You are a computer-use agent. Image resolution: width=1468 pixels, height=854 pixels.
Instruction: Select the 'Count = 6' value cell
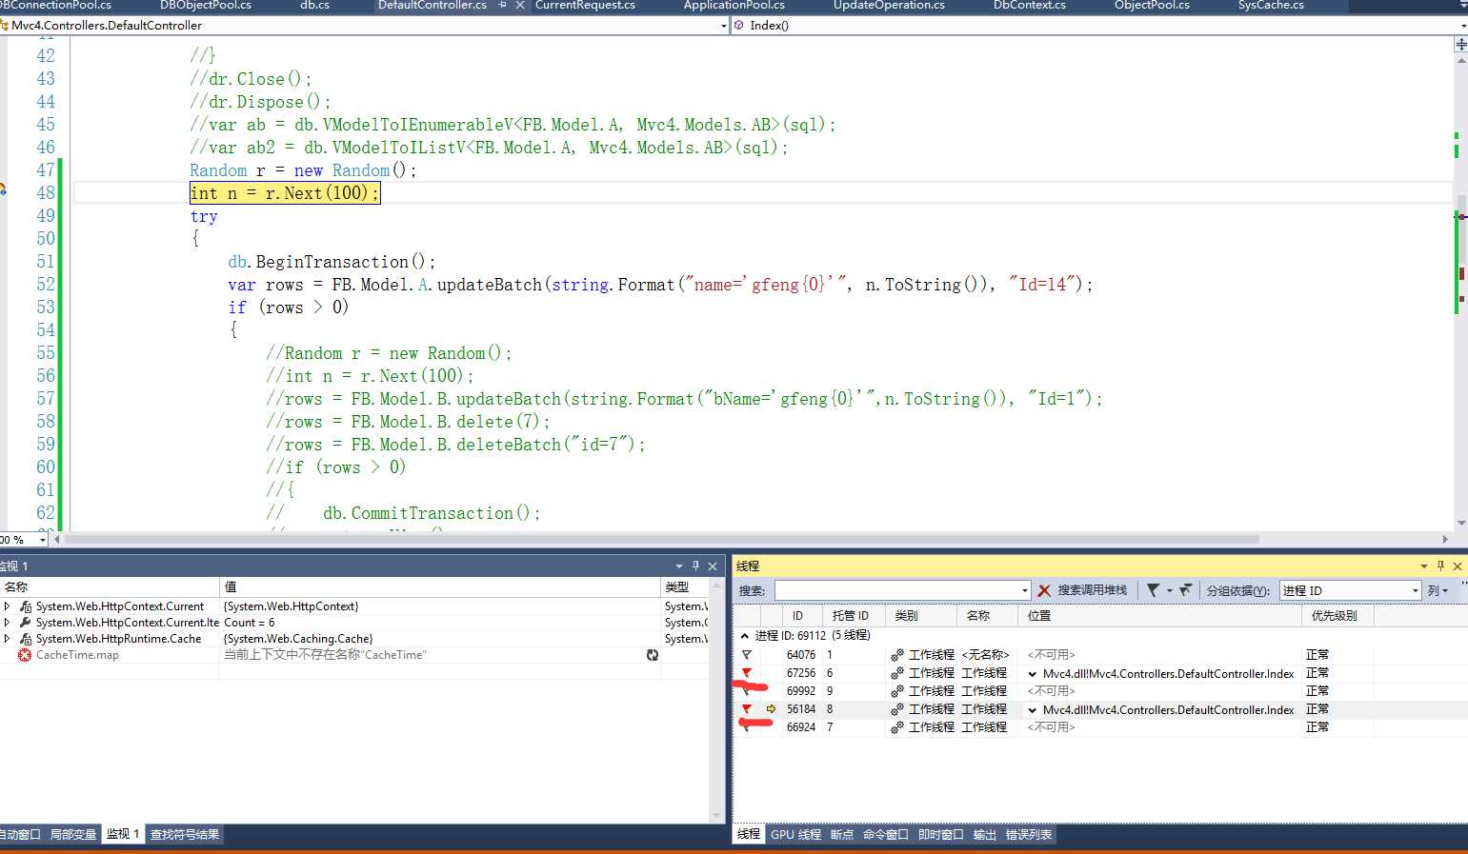click(x=440, y=623)
